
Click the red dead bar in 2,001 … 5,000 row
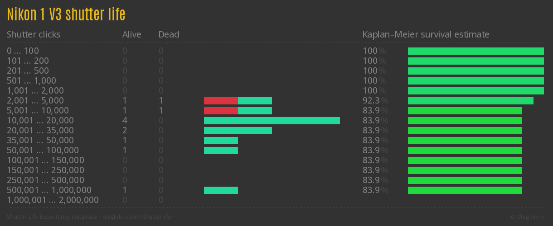(221, 101)
